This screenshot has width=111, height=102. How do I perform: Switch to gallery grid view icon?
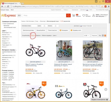(105, 35)
